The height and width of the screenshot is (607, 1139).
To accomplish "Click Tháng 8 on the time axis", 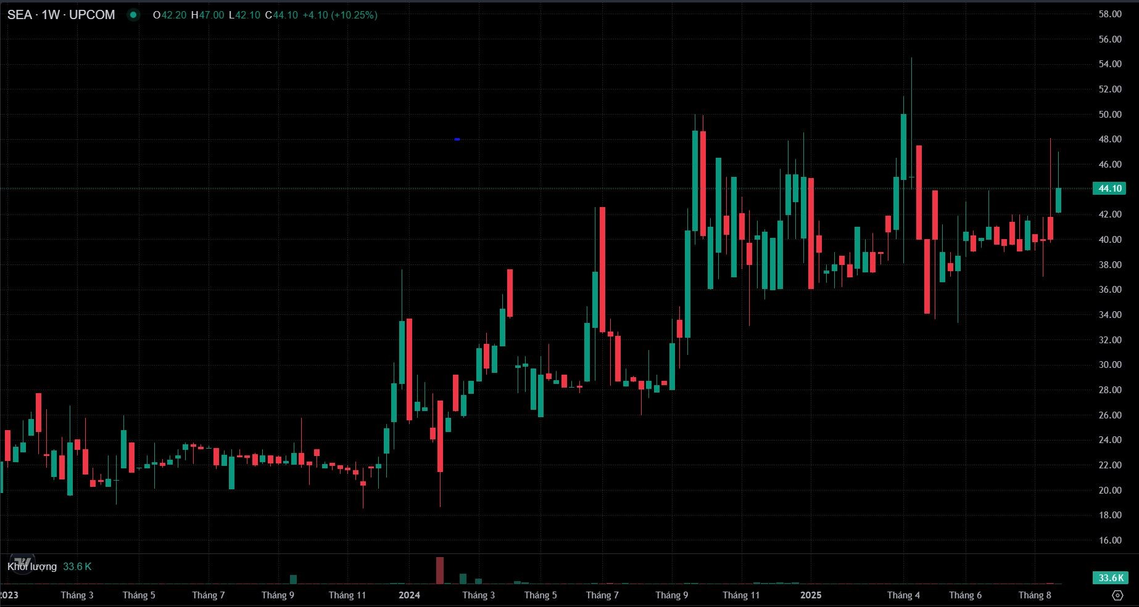I will coord(1035,595).
